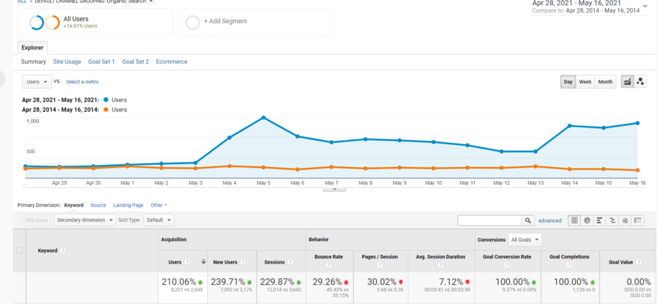Open help icon under Avg. Session Duration
The width and height of the screenshot is (657, 304).
[x=440, y=265]
